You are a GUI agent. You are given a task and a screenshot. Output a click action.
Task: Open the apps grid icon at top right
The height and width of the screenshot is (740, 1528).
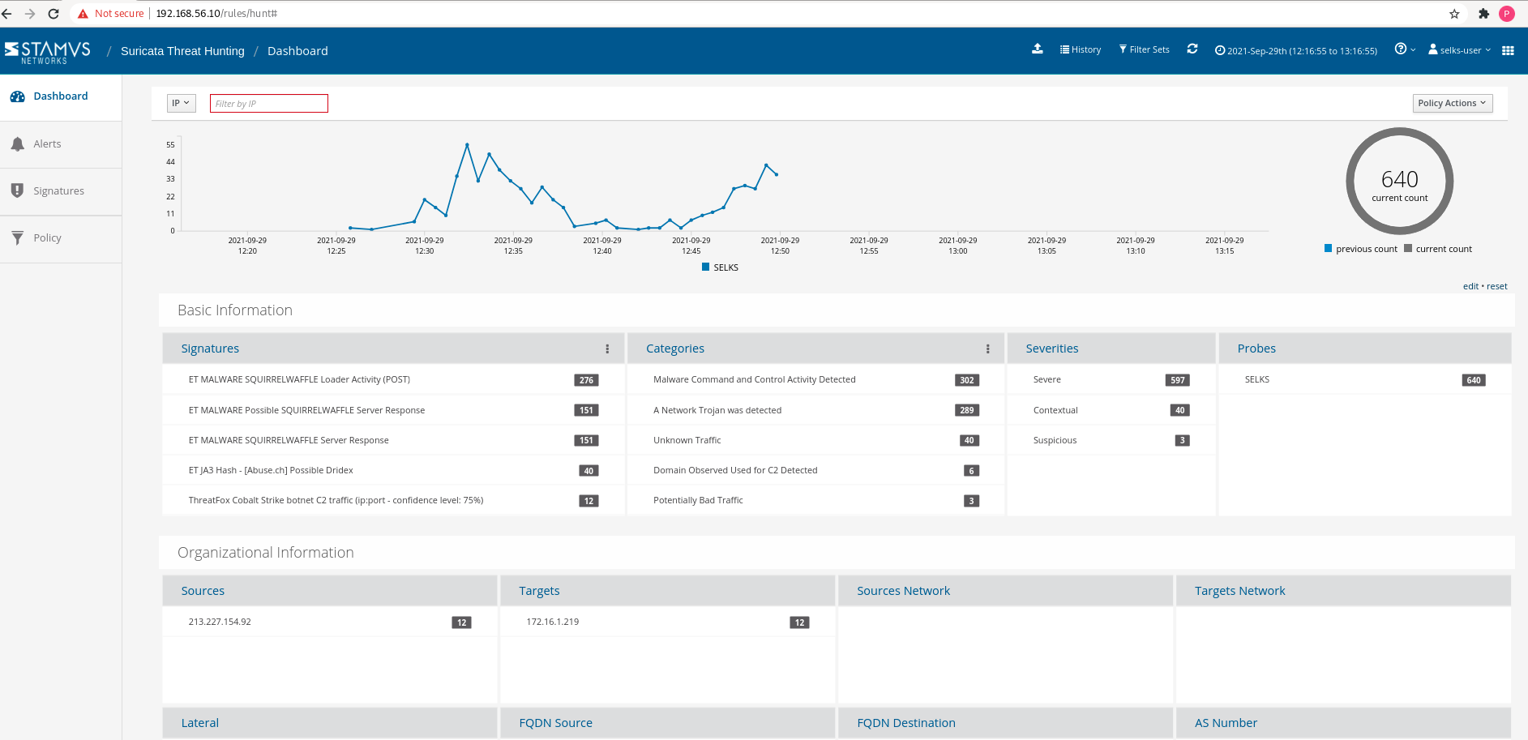pyautogui.click(x=1508, y=49)
